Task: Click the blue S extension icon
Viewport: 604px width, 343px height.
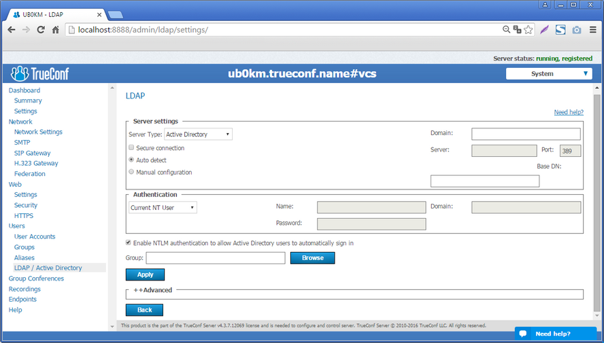Action: (x=560, y=30)
